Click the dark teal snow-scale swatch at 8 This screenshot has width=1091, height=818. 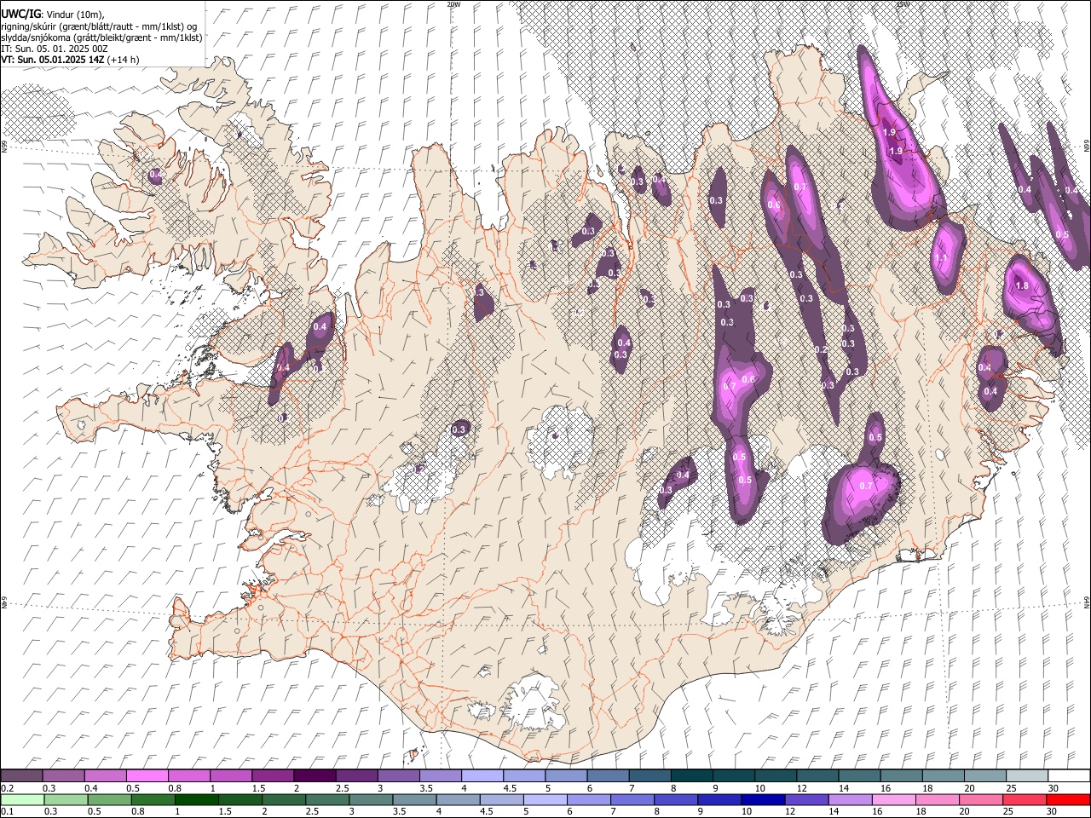691,776
